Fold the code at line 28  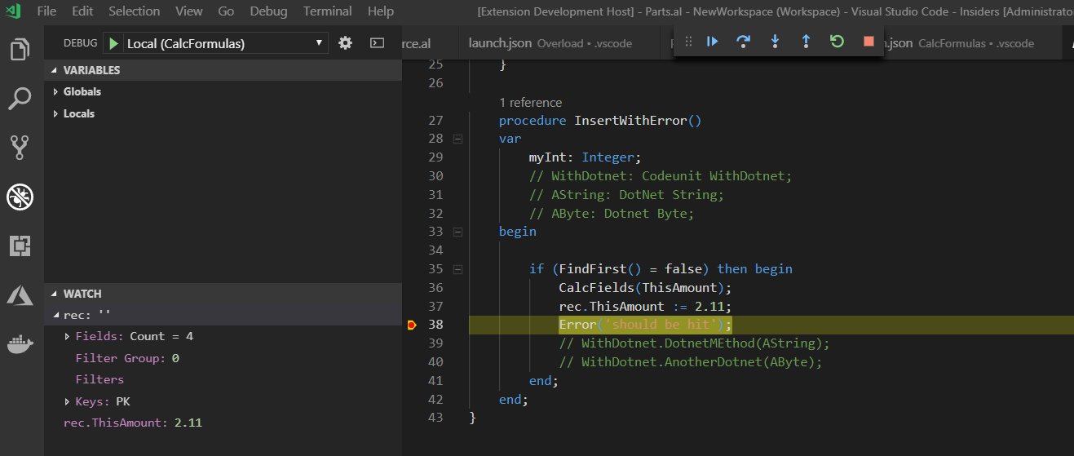click(x=457, y=139)
